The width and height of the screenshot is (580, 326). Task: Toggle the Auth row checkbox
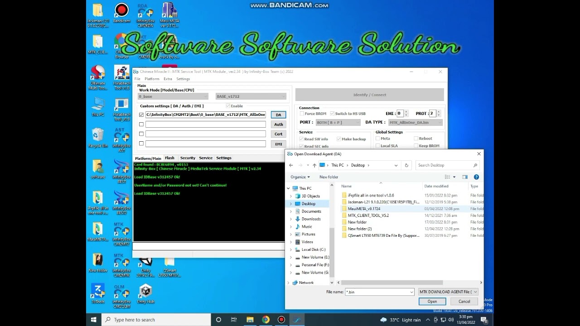coord(141,125)
